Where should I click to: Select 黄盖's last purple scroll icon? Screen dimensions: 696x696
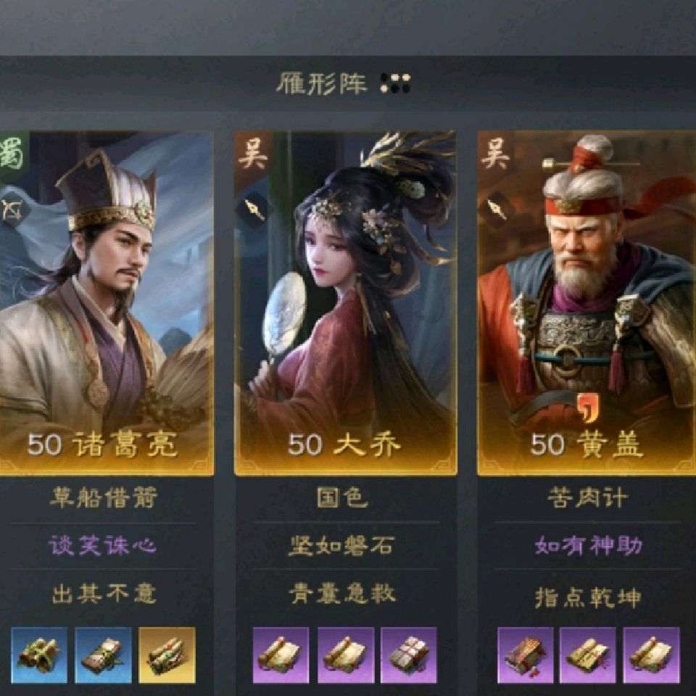651,655
